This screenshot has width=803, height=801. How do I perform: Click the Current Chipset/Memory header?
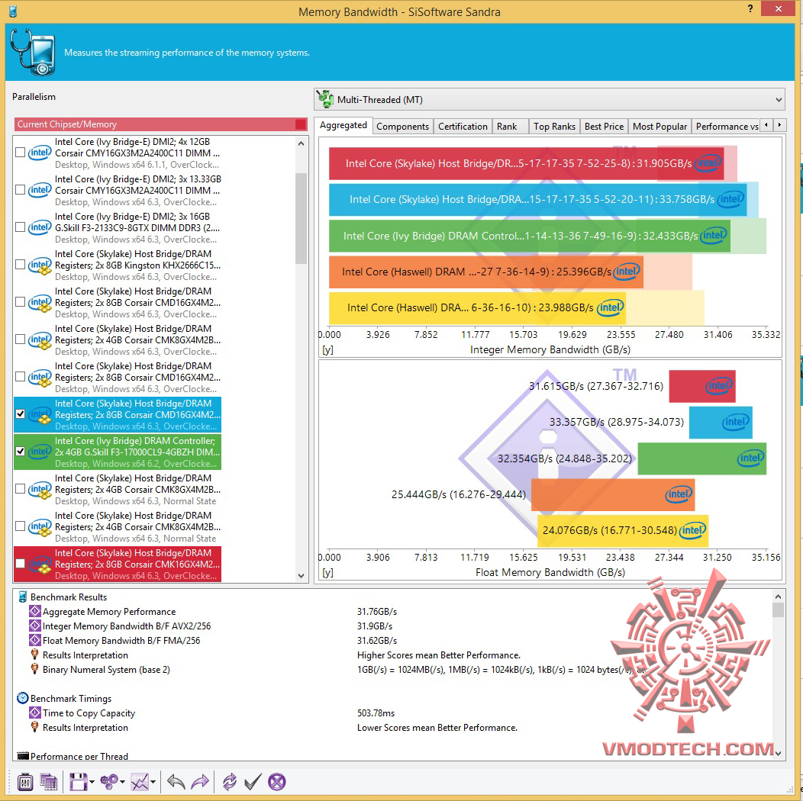tap(161, 124)
